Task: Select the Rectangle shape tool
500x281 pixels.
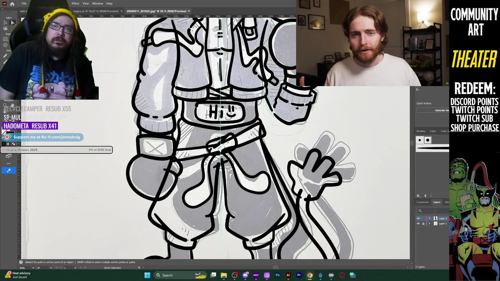Action: (5, 39)
